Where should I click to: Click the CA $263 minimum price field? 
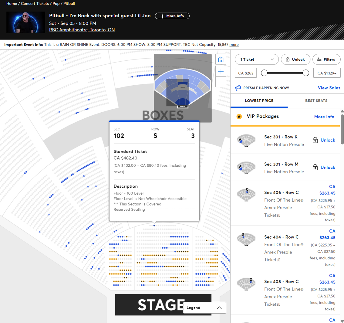point(246,73)
